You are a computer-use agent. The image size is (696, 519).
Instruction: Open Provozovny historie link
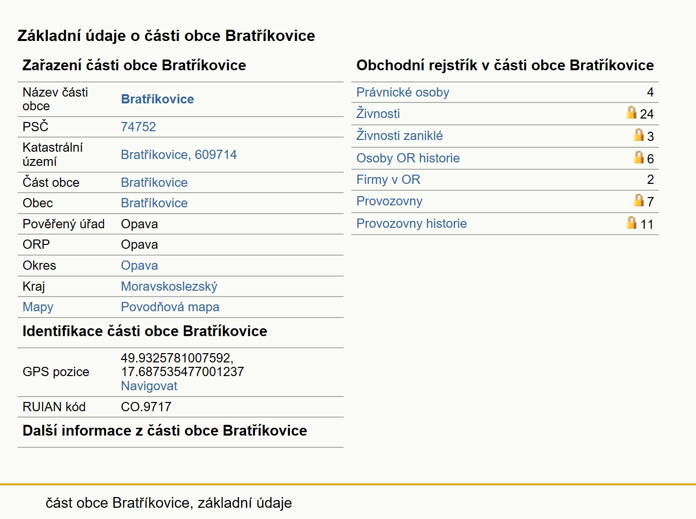point(411,223)
